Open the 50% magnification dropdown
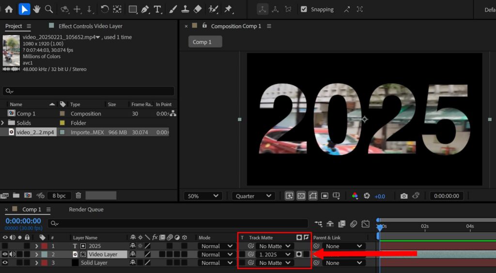 tap(203, 196)
